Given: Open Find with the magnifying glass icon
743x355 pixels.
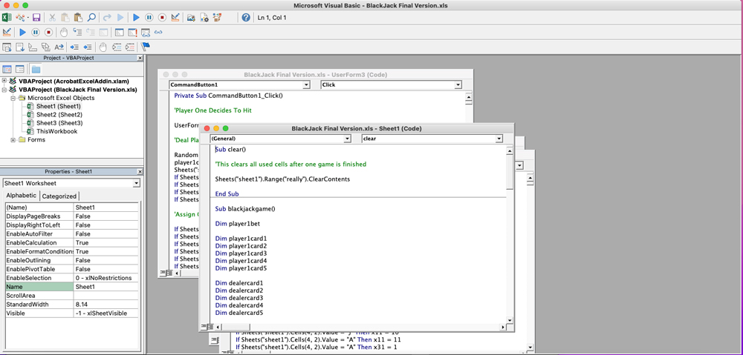Looking at the screenshot, I should pos(91,17).
